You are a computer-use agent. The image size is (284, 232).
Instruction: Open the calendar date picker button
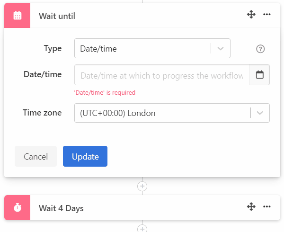259,75
